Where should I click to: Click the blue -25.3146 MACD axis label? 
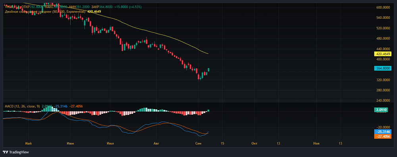383,132
